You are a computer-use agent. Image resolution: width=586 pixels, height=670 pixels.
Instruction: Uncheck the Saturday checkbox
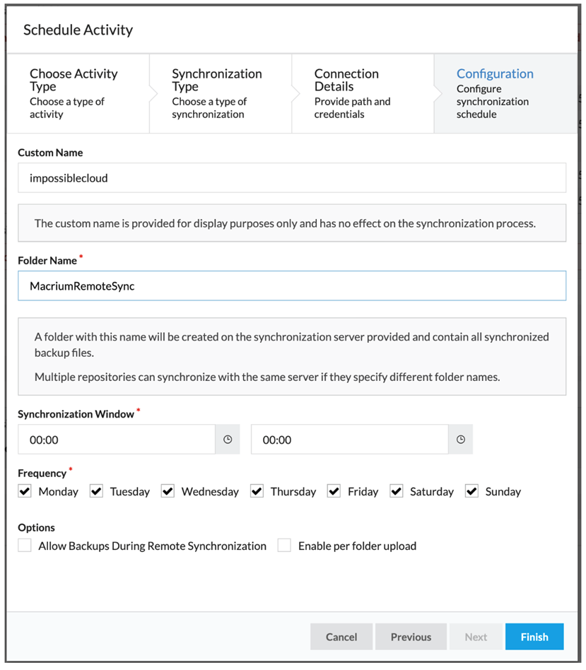[397, 491]
